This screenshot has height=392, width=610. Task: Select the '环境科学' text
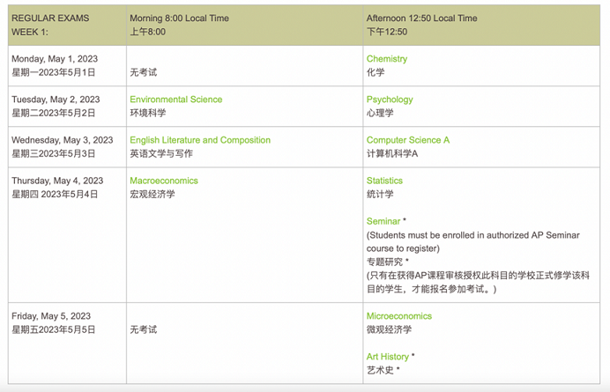tap(148, 113)
